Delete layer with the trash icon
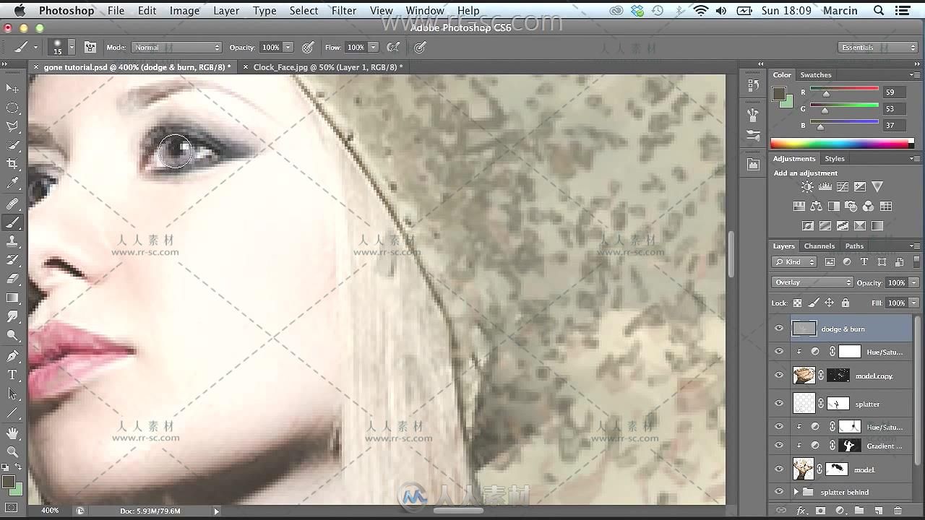 898,511
